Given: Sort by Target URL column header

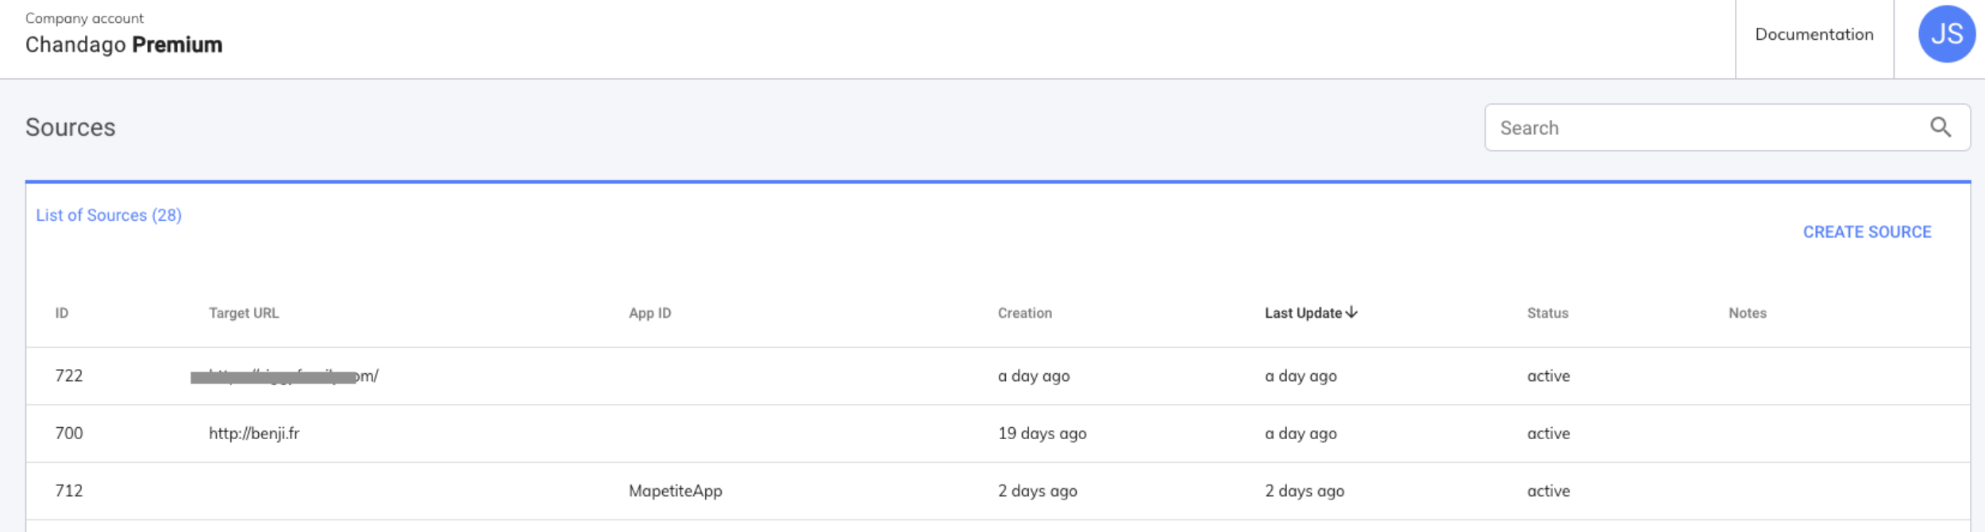Looking at the screenshot, I should [244, 314].
